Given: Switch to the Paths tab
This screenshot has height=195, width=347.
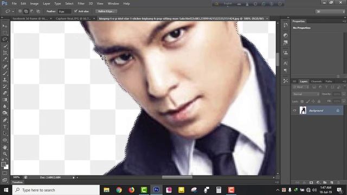Looking at the screenshot, I should (x=329, y=81).
